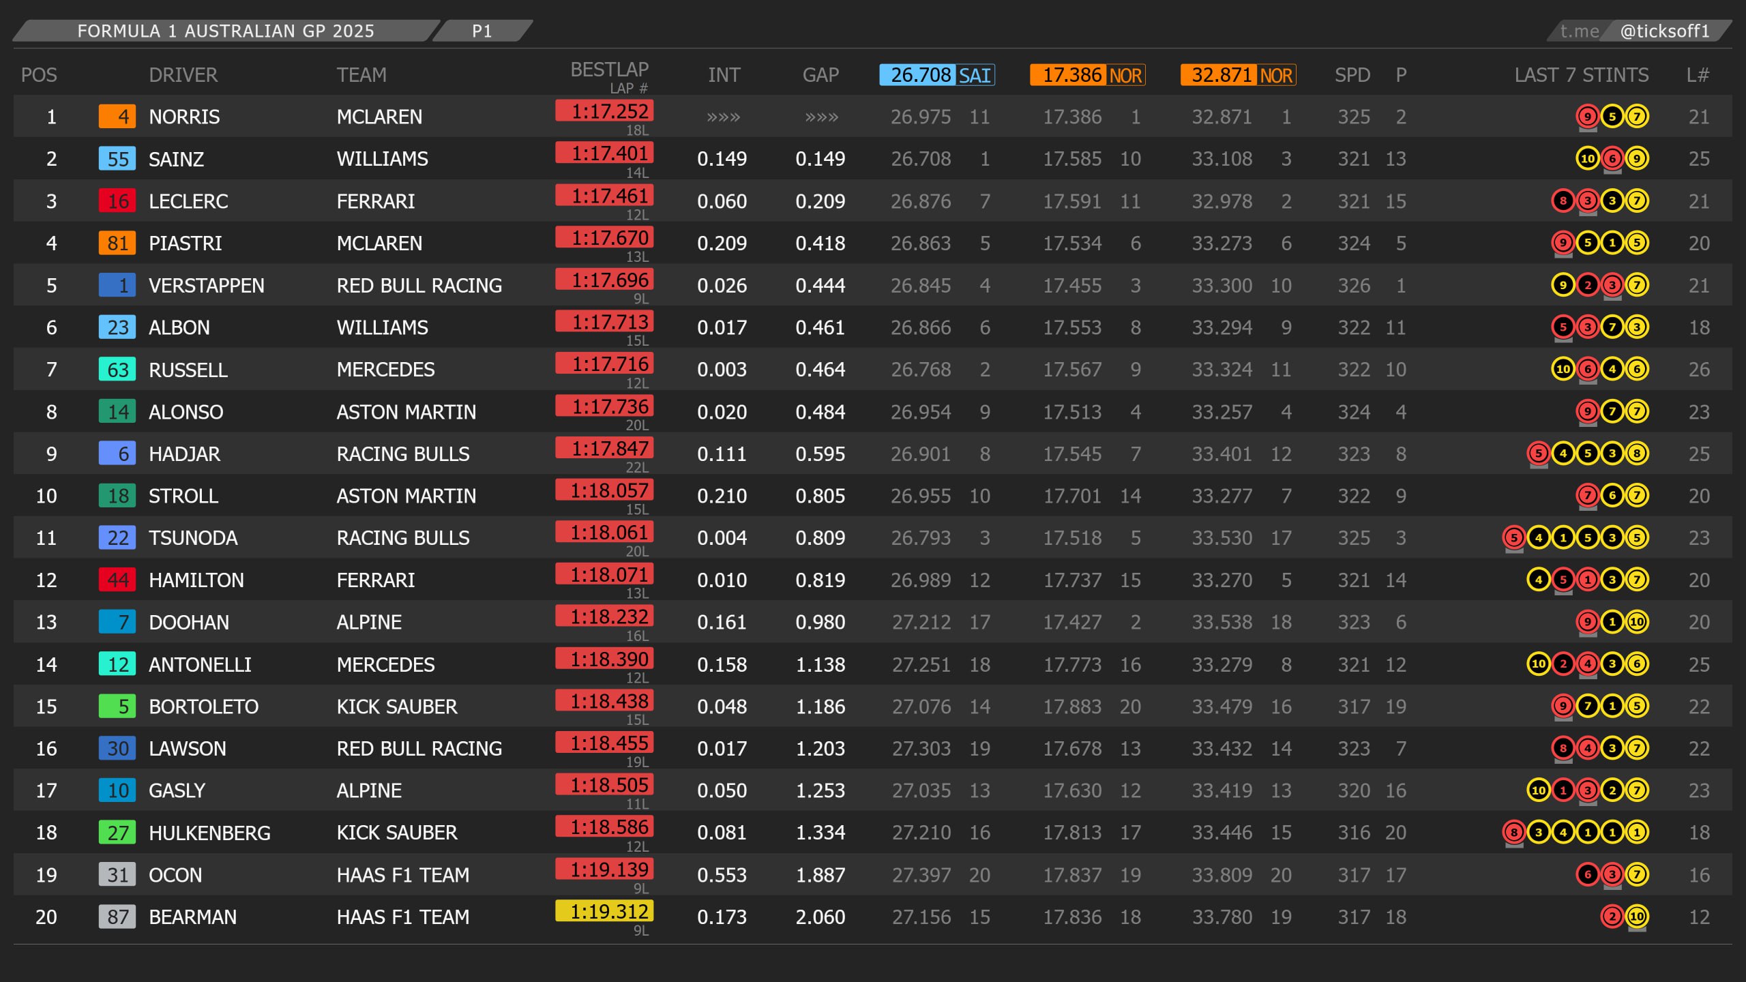Click team name KICK SAUBER in Bortoleto row
Viewport: 1746px width, 982px height.
tap(397, 706)
